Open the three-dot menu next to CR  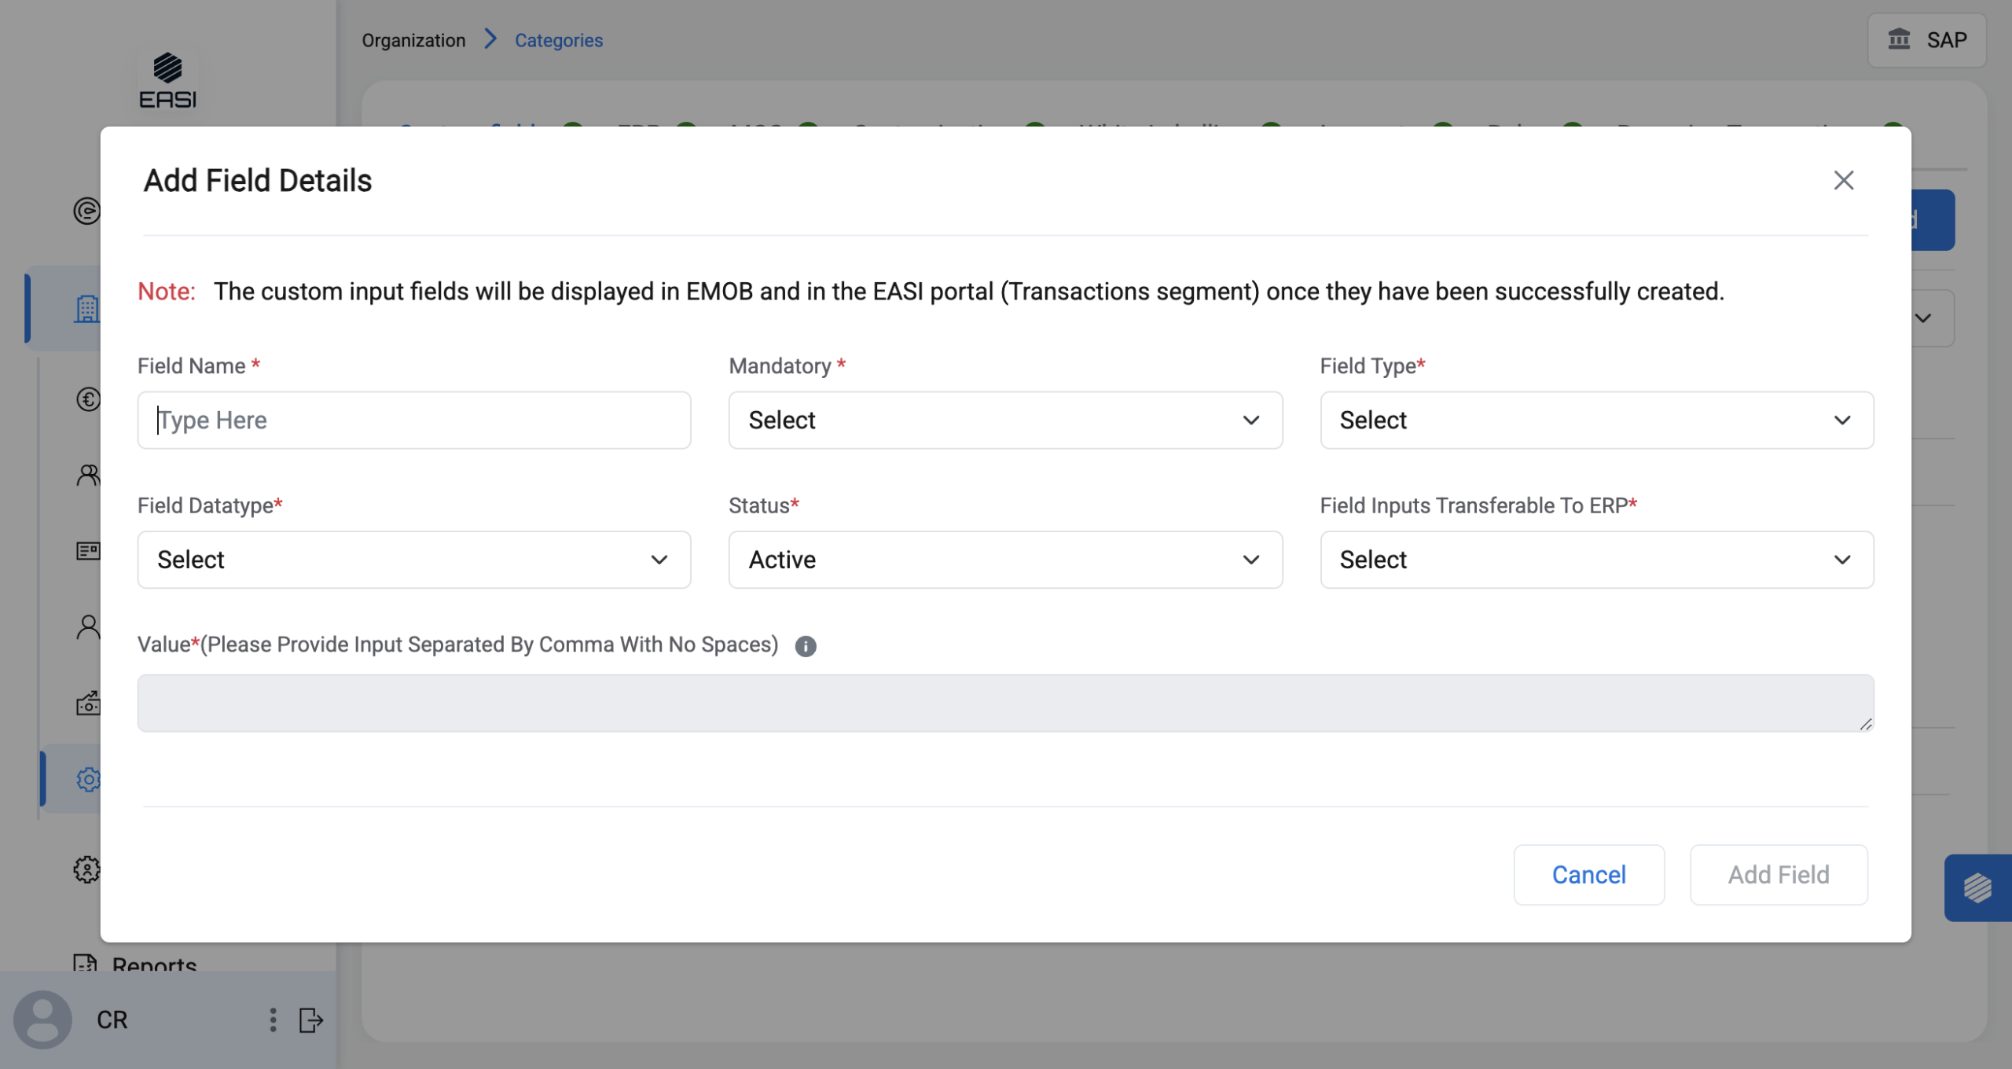273,1020
